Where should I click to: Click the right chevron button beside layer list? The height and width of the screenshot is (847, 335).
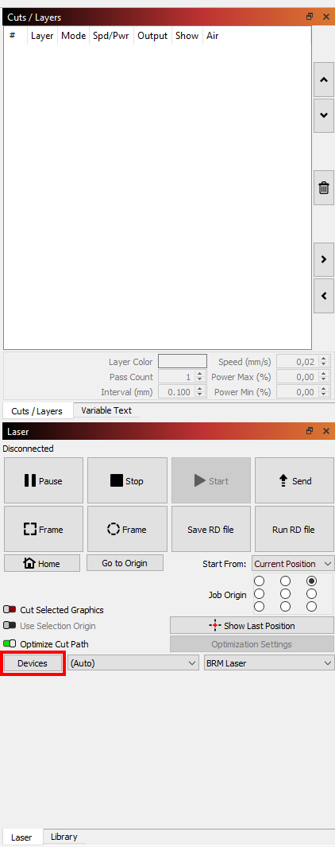click(x=324, y=259)
